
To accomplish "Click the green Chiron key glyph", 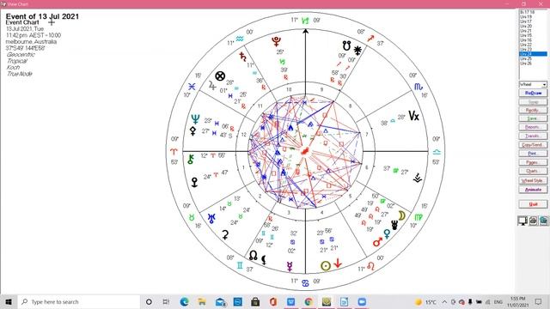I will point(191,160).
